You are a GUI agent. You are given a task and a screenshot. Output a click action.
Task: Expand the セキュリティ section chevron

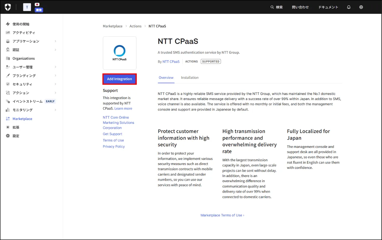(x=55, y=84)
